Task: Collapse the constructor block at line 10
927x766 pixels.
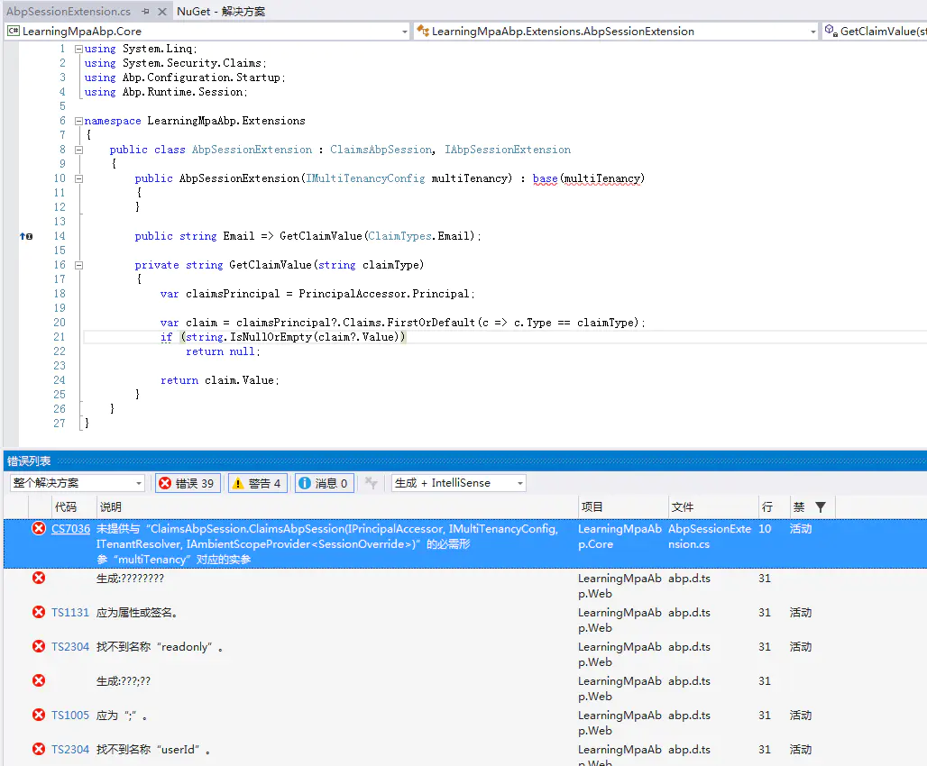Action: [x=78, y=178]
